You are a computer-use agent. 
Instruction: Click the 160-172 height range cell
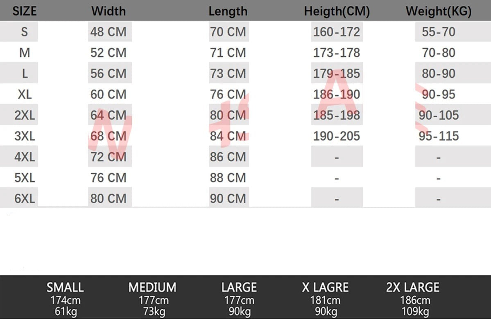(337, 32)
